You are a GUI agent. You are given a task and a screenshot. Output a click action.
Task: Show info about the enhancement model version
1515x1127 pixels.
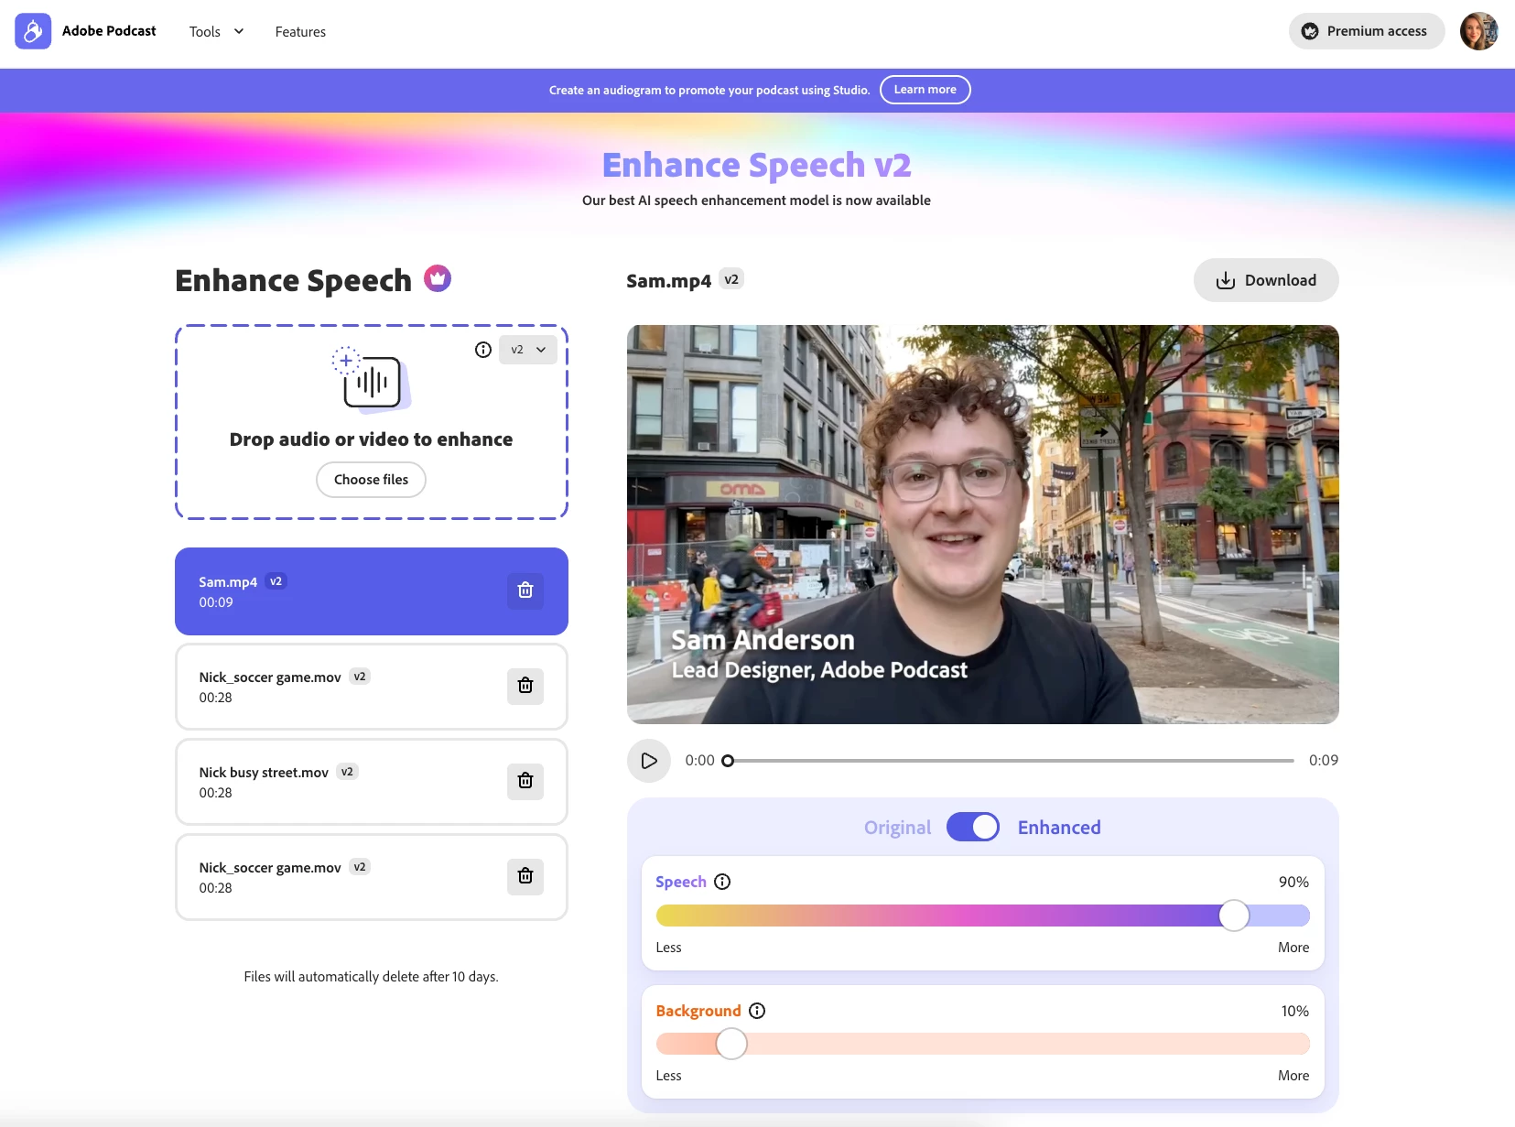[483, 350]
